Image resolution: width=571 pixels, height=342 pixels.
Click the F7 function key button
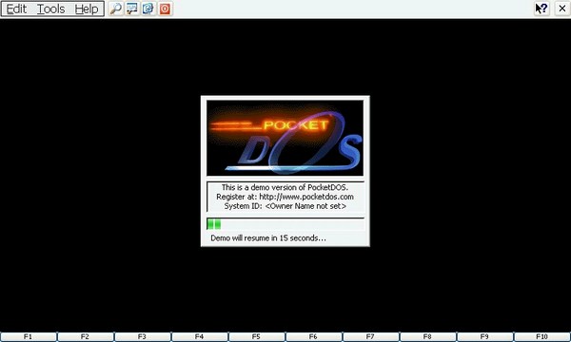370,337
